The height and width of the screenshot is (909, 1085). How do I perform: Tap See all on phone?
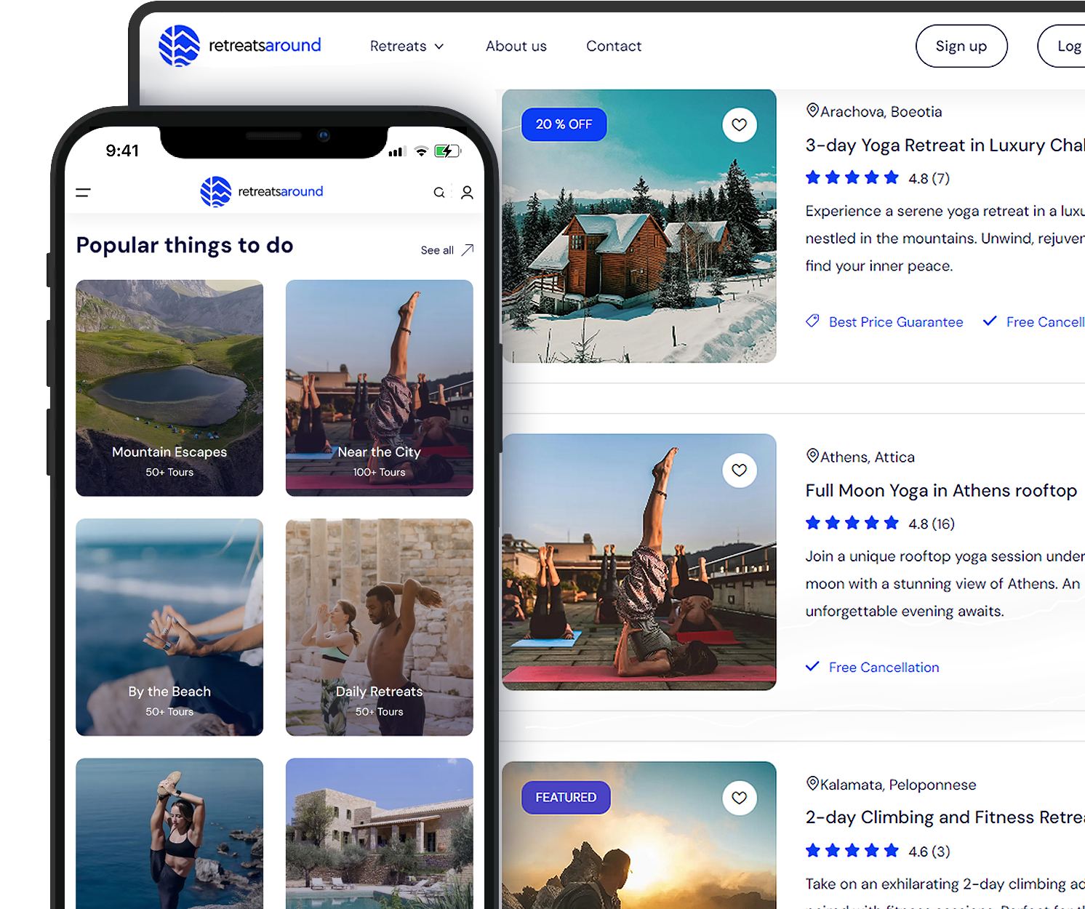pos(437,250)
